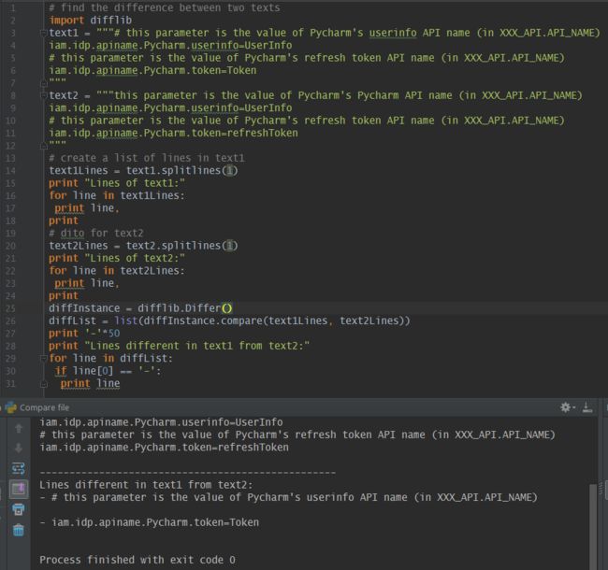The width and height of the screenshot is (608, 570).
Task: Click 'text1Lines = text1.splitlines(1)' line
Action: pyautogui.click(x=143, y=171)
